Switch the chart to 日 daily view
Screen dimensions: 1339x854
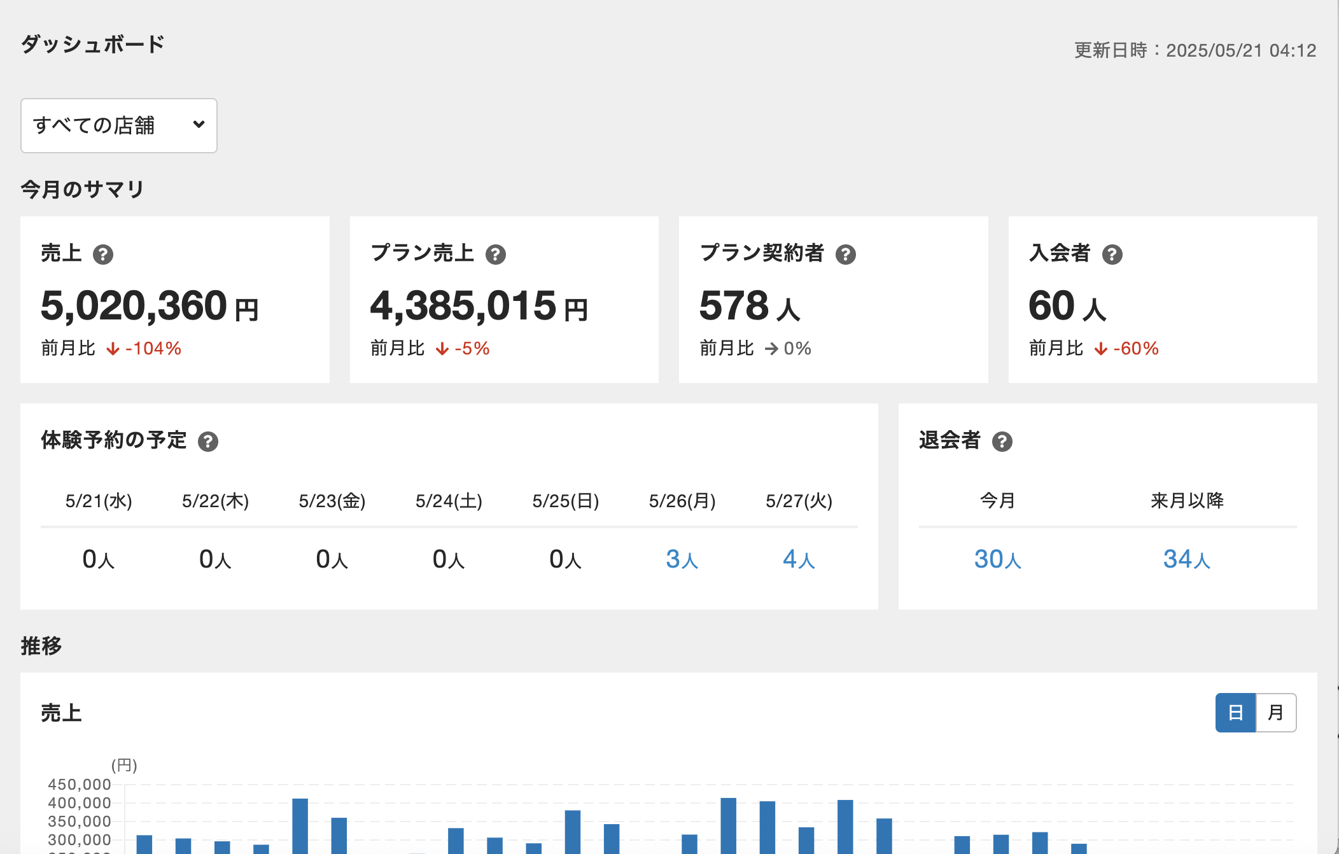(x=1235, y=713)
